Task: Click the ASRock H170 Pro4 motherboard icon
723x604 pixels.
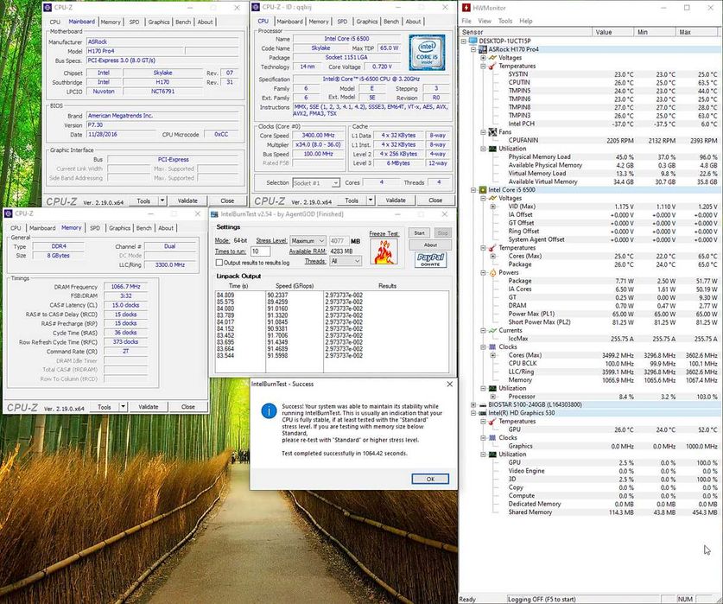Action: (483, 49)
